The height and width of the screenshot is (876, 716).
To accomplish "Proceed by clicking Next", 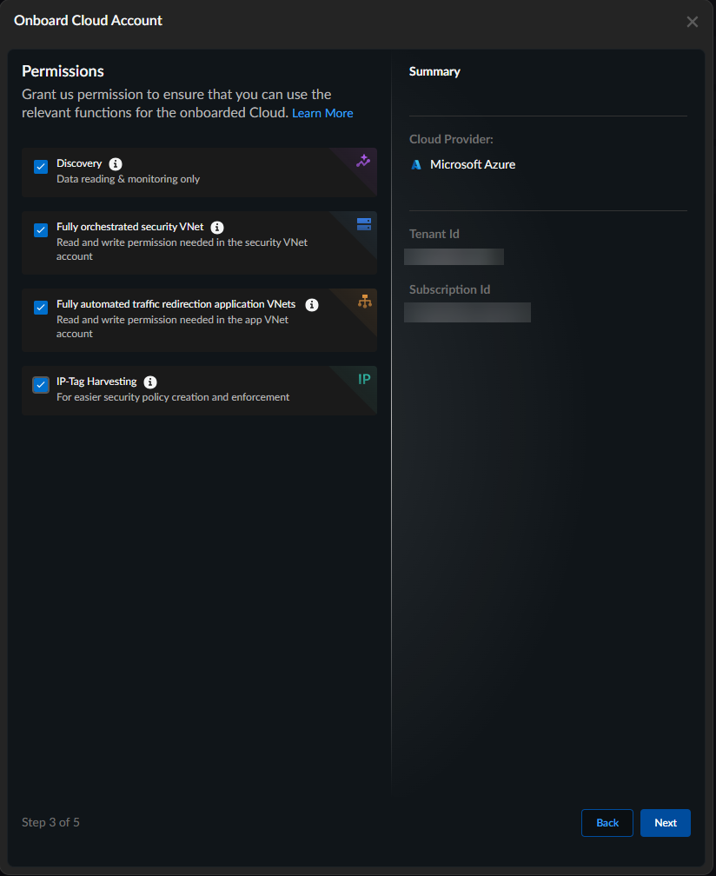I will click(x=666, y=823).
